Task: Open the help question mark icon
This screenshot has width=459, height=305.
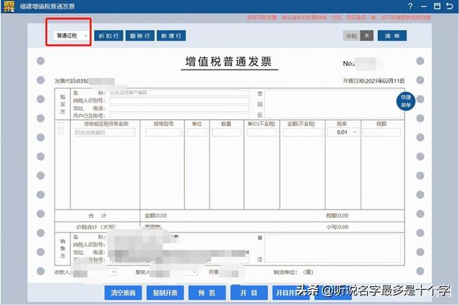Action: tap(410, 6)
